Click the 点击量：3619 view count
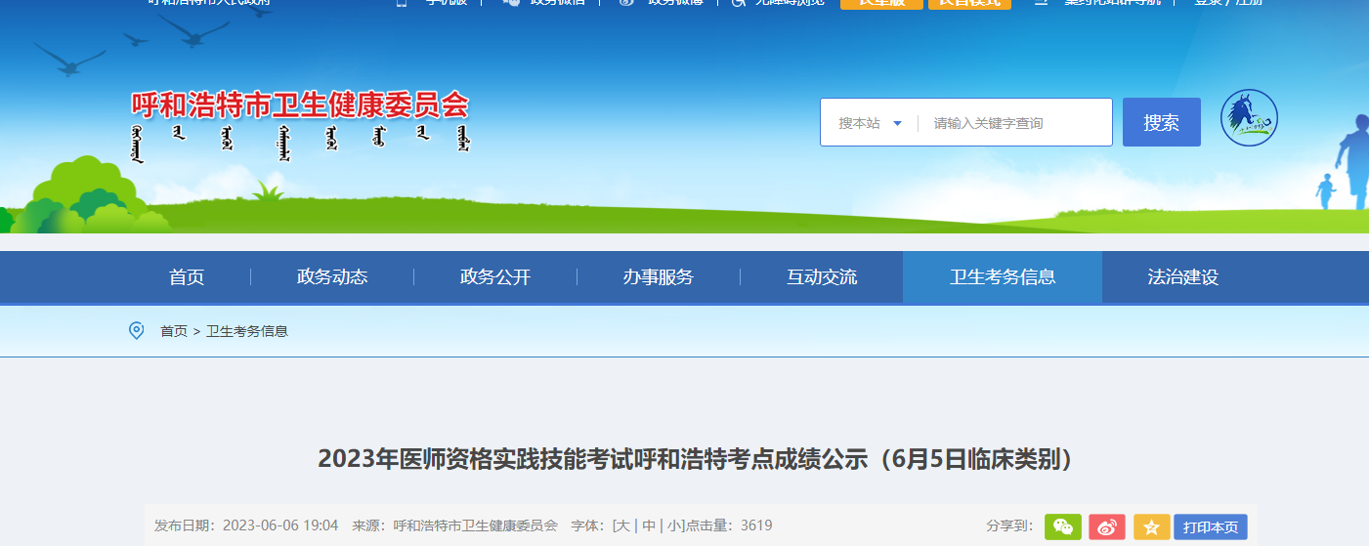The height and width of the screenshot is (546, 1369). pyautogui.click(x=729, y=525)
